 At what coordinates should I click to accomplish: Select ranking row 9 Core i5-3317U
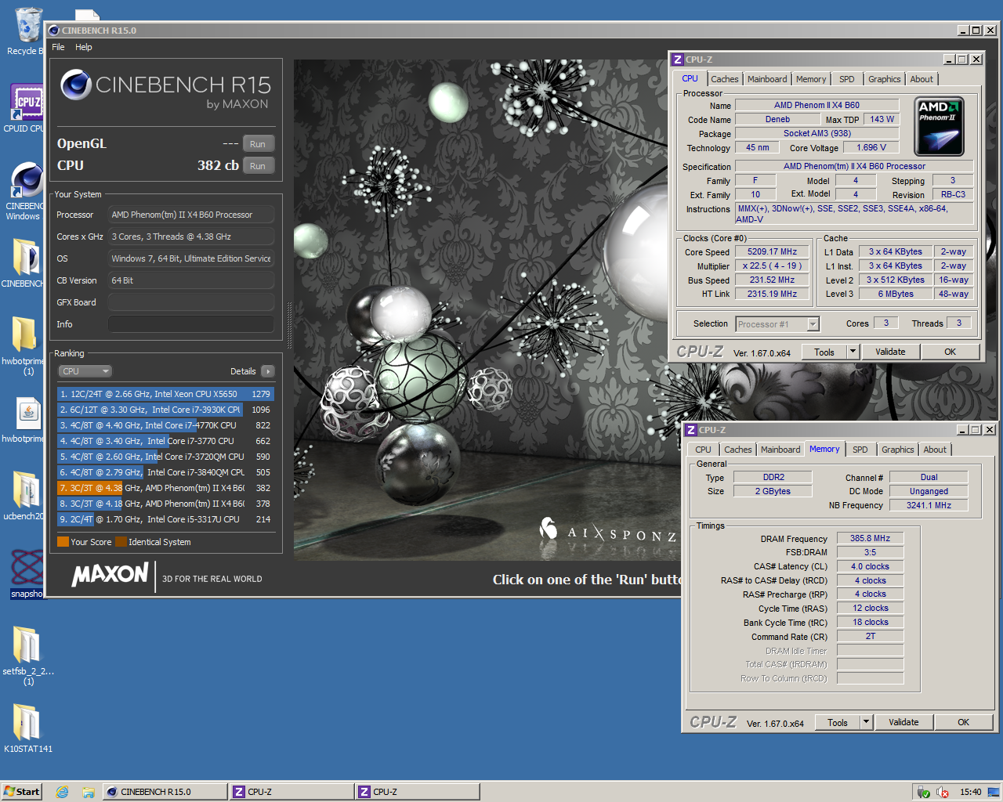coord(165,519)
